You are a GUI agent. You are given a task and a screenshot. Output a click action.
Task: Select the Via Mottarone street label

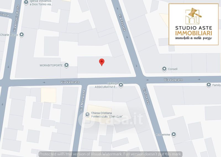[82, 100]
